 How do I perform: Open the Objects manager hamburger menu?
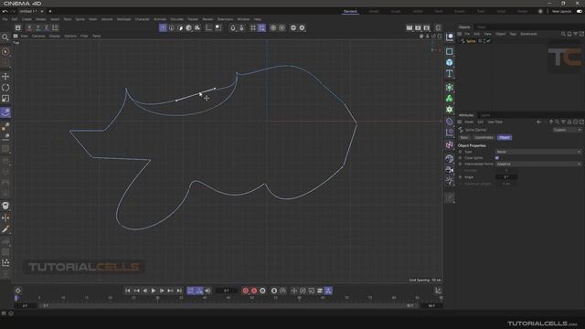(460, 34)
